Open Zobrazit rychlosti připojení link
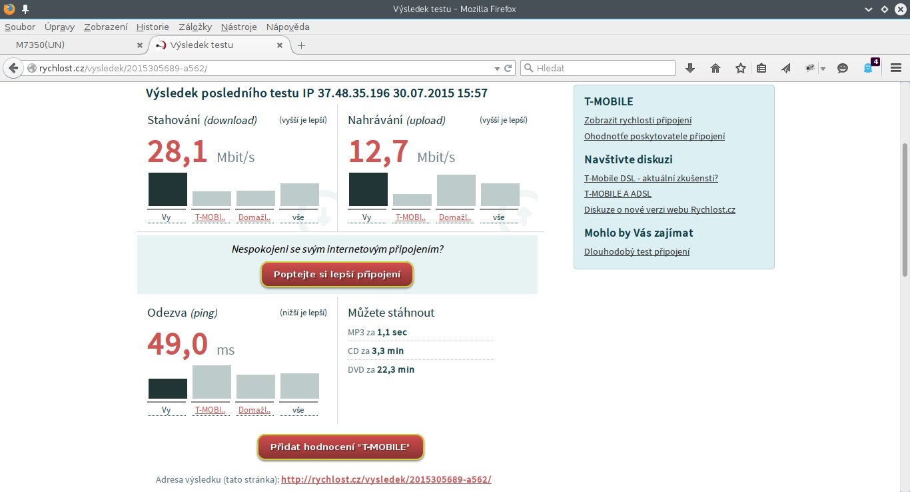Viewport: 910px width, 492px height. (638, 121)
